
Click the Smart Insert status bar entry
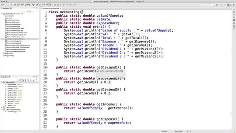tap(178, 131)
